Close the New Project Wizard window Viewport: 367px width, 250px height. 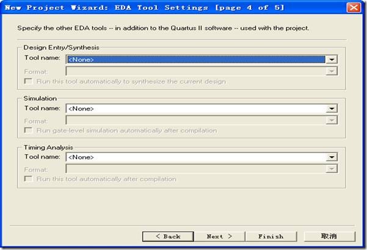coord(353,8)
